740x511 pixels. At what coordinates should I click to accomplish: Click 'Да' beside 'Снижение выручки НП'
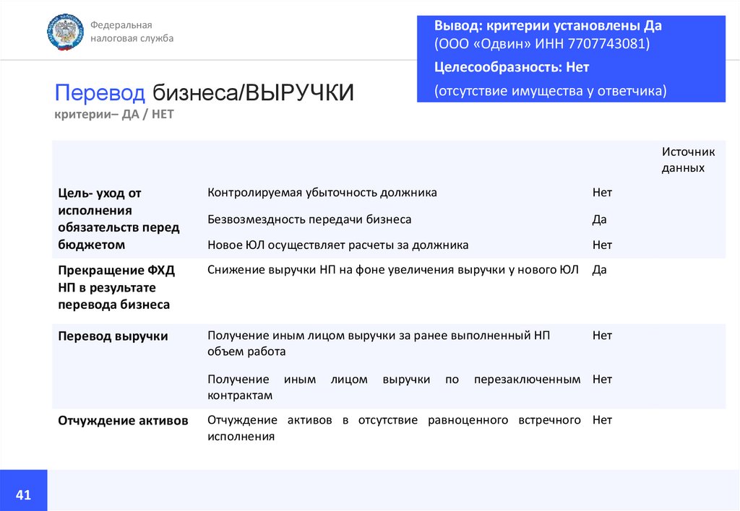[x=599, y=270]
